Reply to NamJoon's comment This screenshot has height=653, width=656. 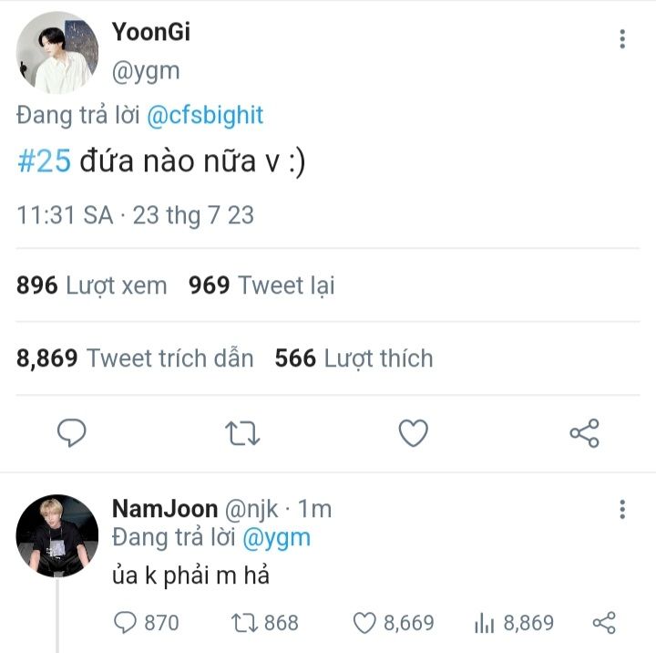coord(125,623)
